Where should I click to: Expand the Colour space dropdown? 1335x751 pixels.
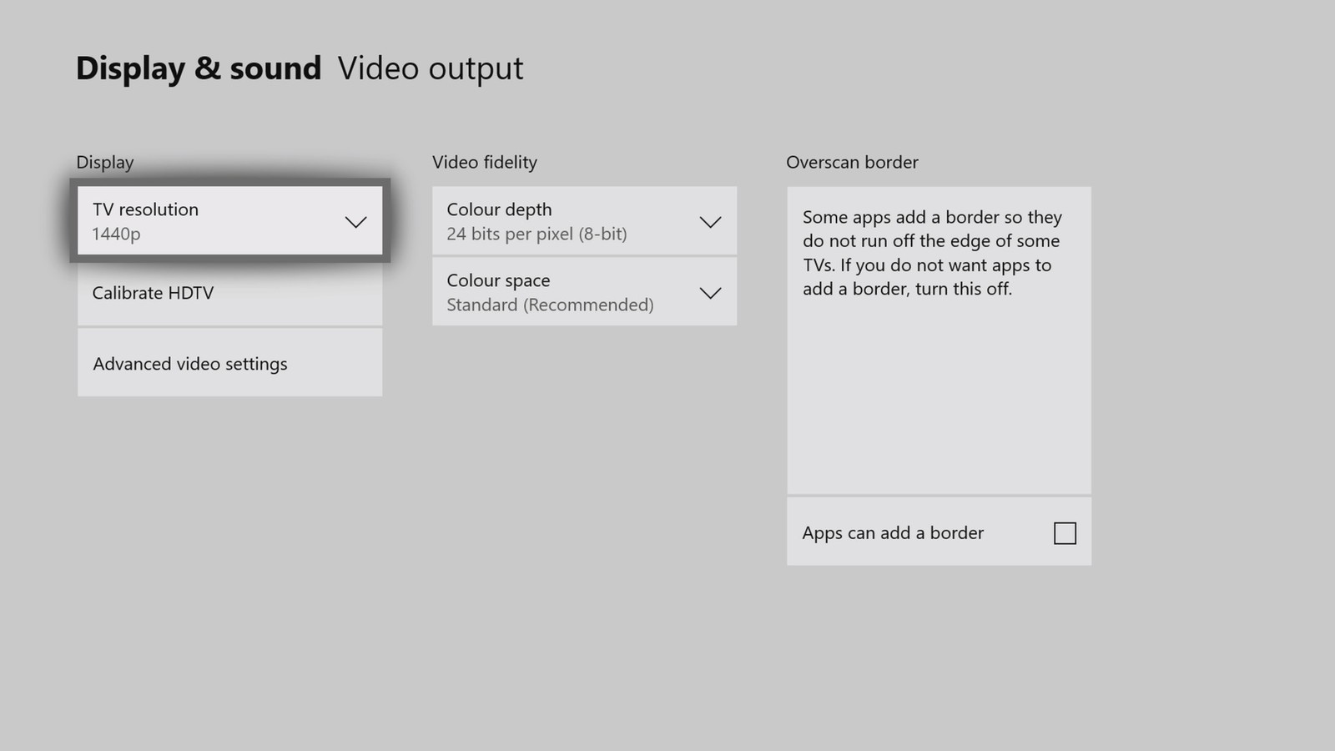(584, 292)
